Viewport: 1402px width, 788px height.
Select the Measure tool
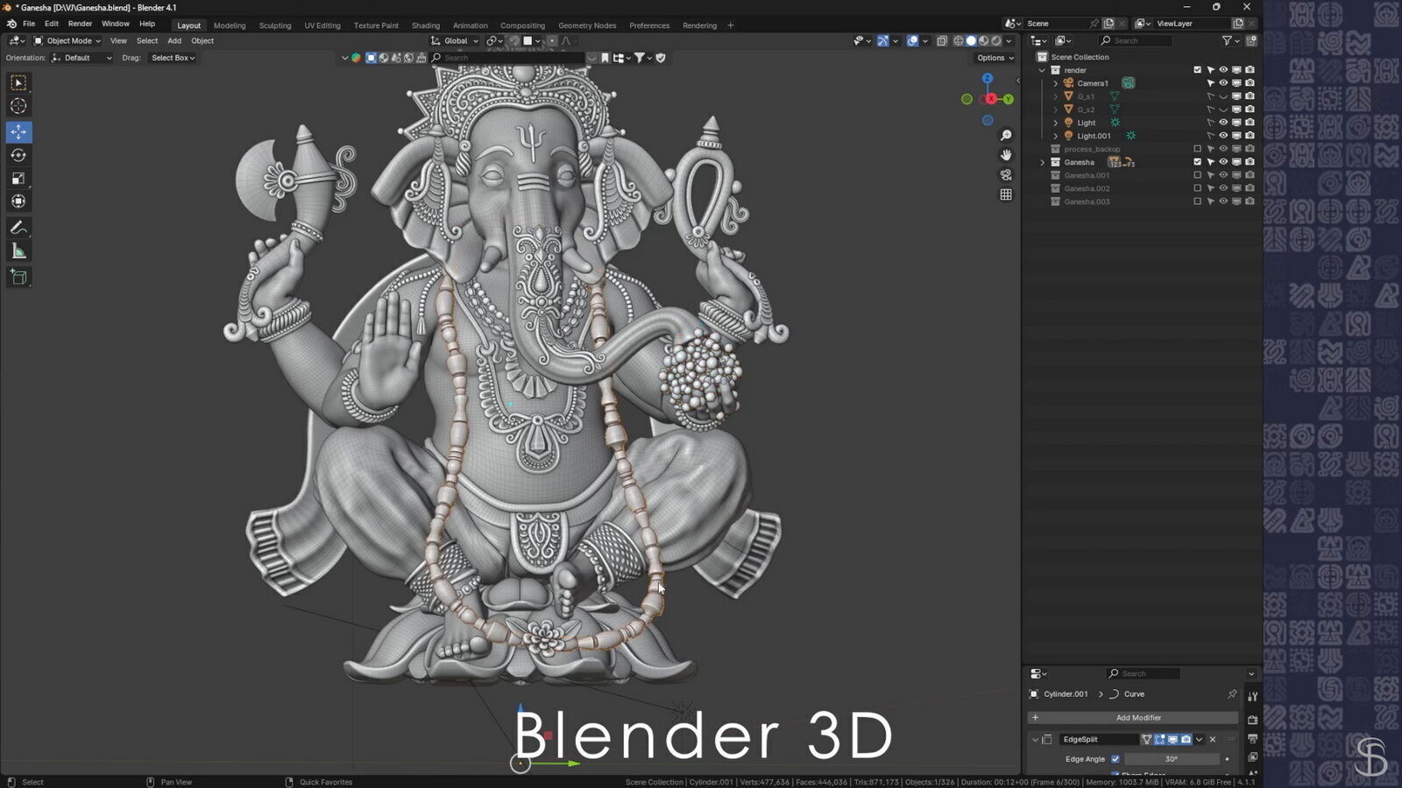click(x=18, y=251)
